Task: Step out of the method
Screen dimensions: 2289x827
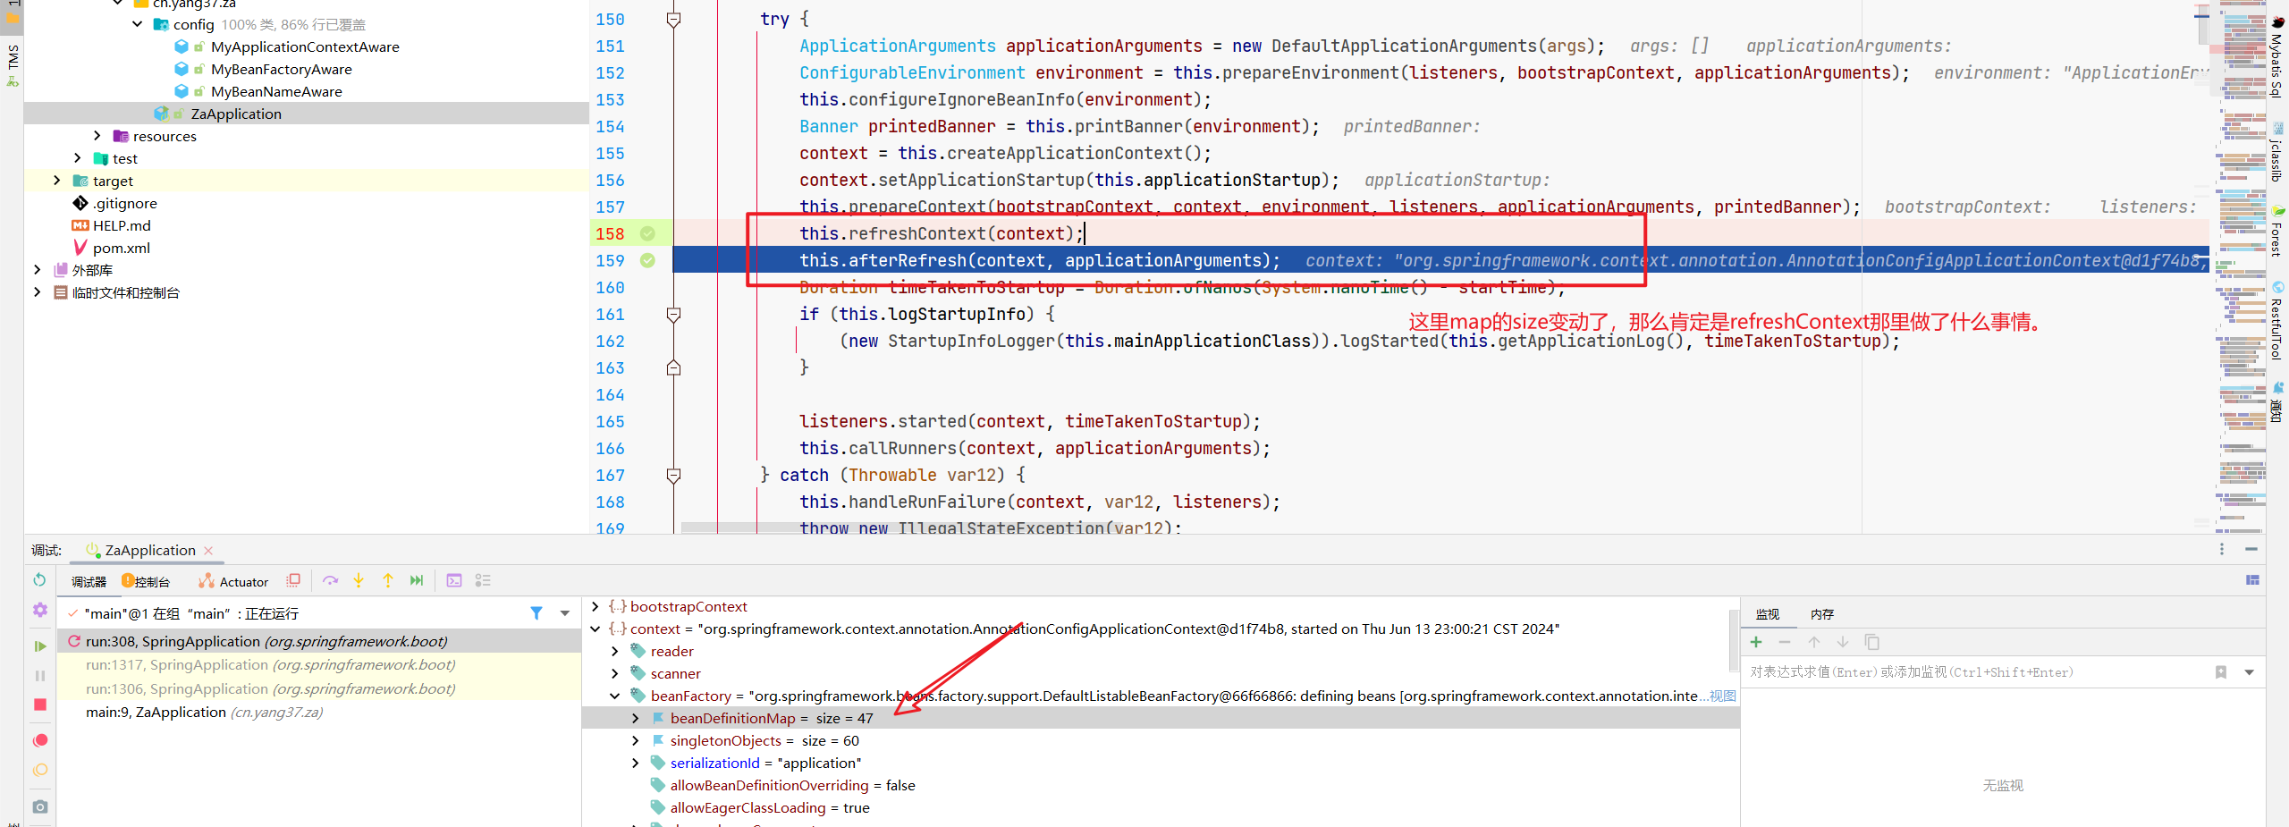Action: [388, 580]
